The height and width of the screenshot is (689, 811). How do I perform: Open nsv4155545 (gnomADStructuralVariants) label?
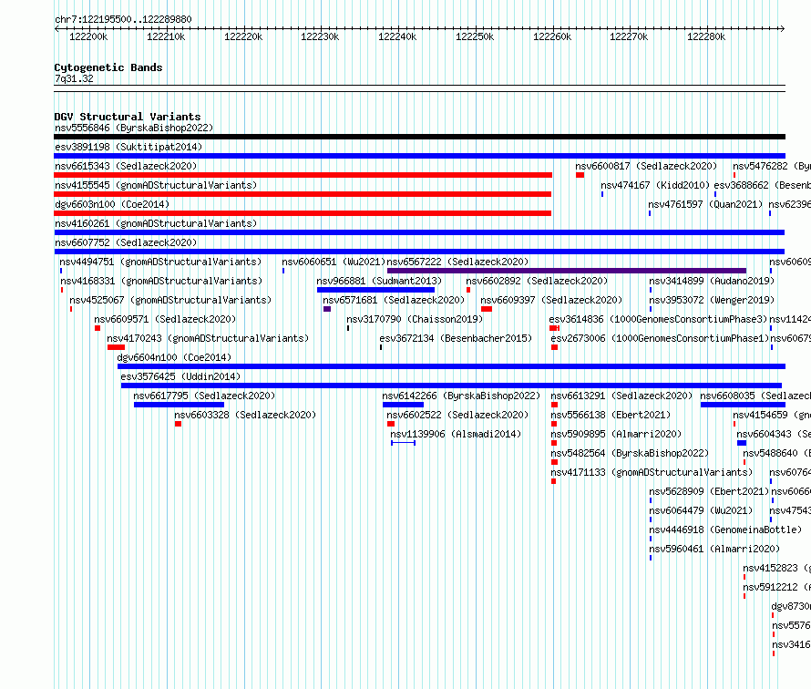point(156,185)
